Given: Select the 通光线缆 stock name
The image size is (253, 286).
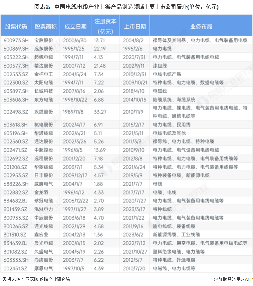Looking at the screenshot, I should (x=44, y=226).
